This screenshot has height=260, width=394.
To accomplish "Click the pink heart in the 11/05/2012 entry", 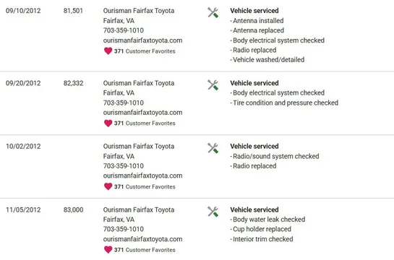I will pyautogui.click(x=108, y=250).
